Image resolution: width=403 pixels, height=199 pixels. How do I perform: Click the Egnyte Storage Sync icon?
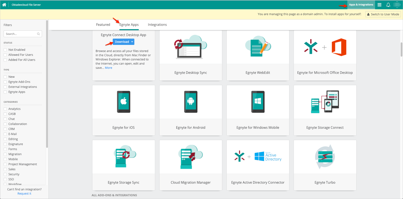[x=123, y=157]
